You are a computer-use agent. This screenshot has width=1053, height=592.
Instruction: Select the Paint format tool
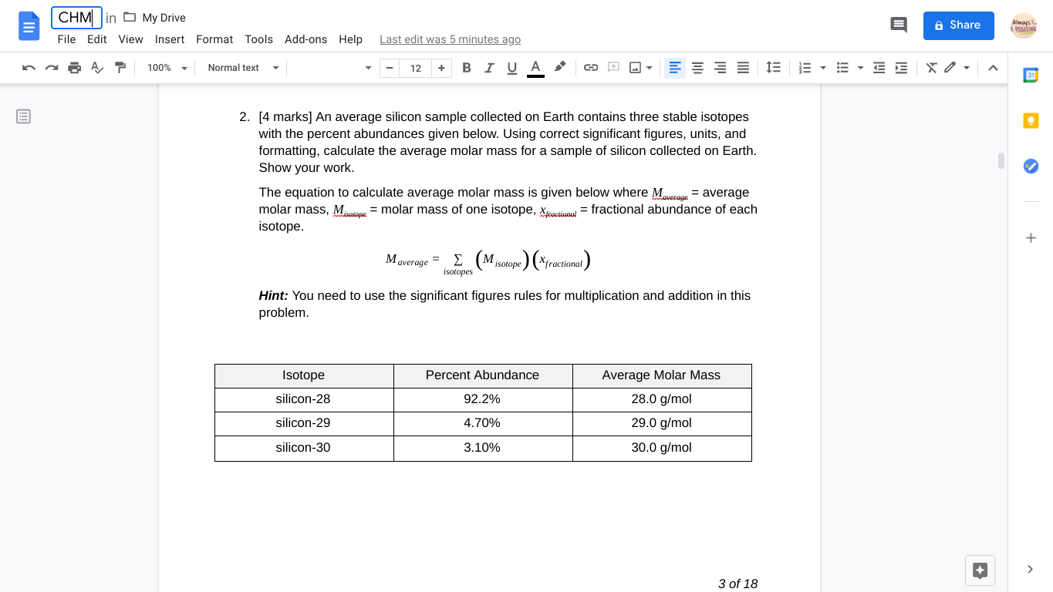[x=120, y=68]
